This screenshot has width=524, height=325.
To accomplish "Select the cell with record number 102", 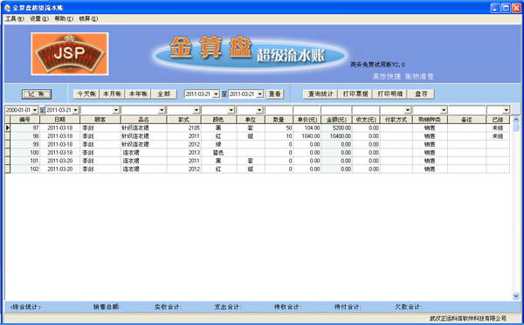I will click(x=25, y=169).
